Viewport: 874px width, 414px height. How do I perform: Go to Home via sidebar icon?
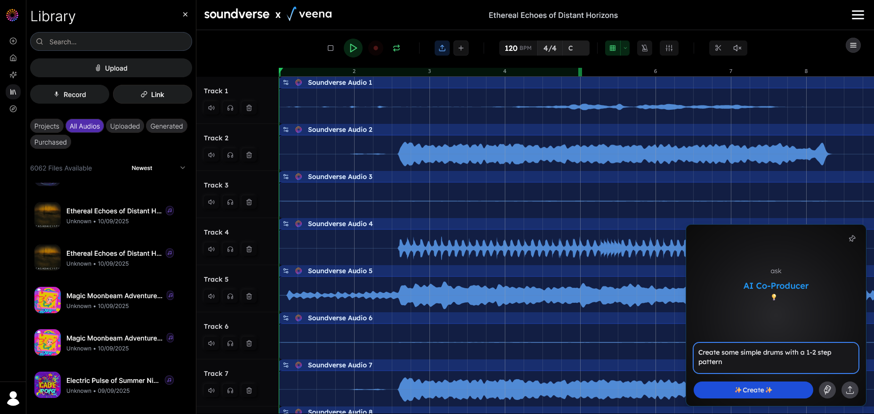pyautogui.click(x=13, y=58)
